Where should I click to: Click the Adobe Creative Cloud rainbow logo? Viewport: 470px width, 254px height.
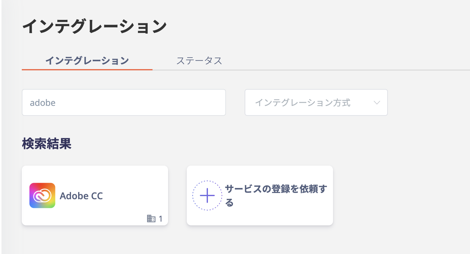point(42,195)
